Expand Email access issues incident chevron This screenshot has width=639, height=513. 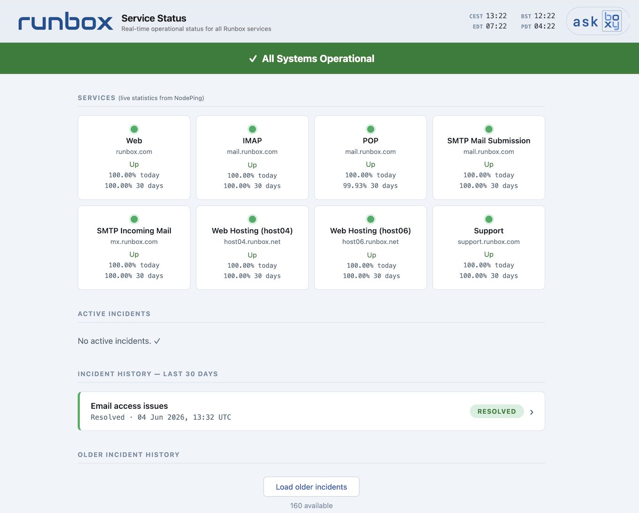[x=532, y=412]
